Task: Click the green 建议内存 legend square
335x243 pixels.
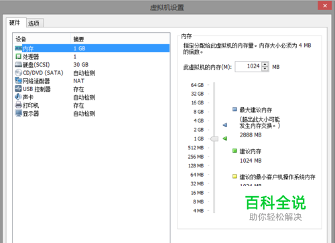Action: tap(234, 151)
